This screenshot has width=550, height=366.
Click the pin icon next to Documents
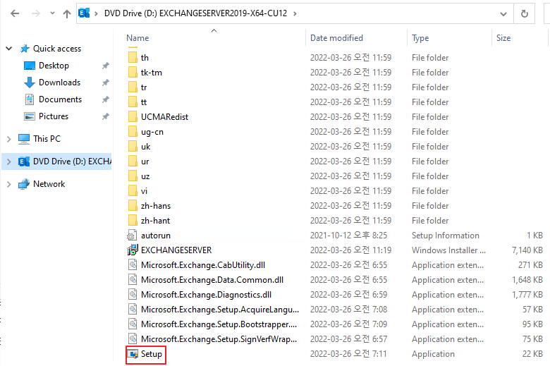[x=106, y=99]
